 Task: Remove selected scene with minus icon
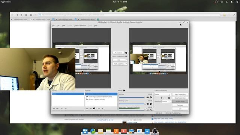[x=57, y=108]
